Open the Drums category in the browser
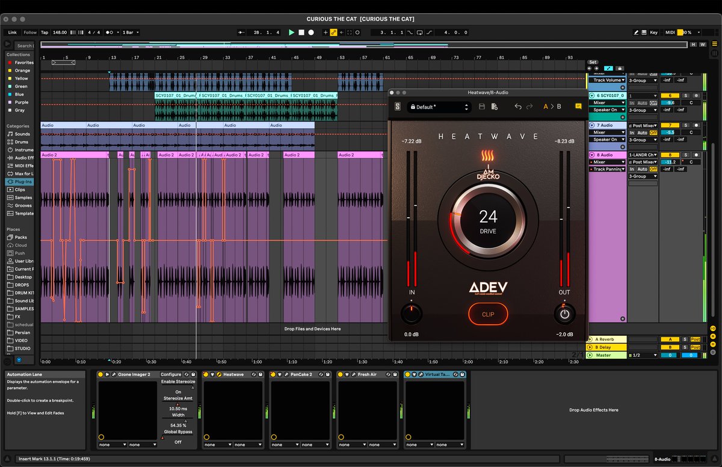Screen dimensions: 722x467 click(18, 142)
